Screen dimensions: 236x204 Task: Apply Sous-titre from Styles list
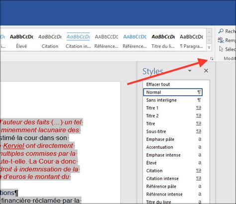(x=173, y=131)
